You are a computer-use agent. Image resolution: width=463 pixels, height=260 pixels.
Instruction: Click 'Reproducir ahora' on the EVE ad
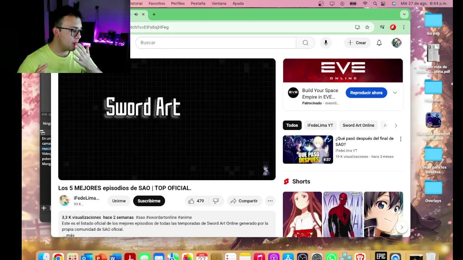coord(366,93)
